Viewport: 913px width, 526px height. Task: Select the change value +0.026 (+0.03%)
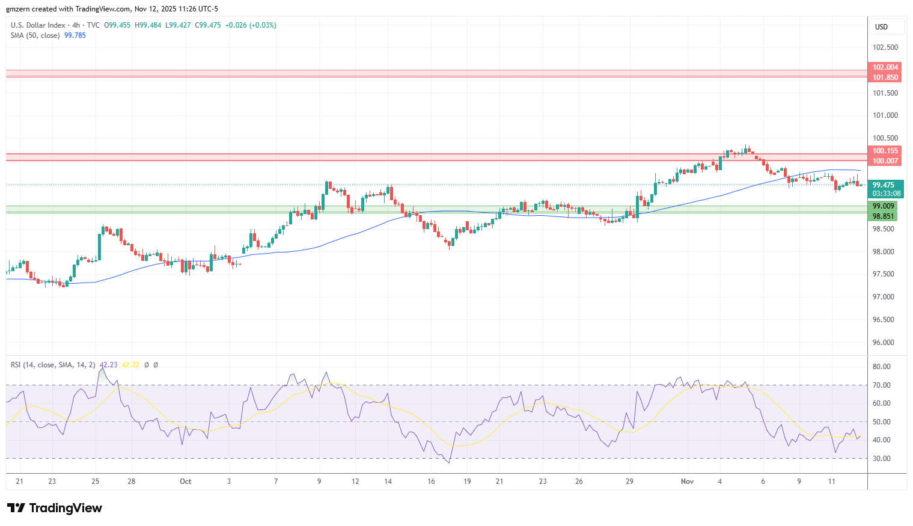[251, 25]
